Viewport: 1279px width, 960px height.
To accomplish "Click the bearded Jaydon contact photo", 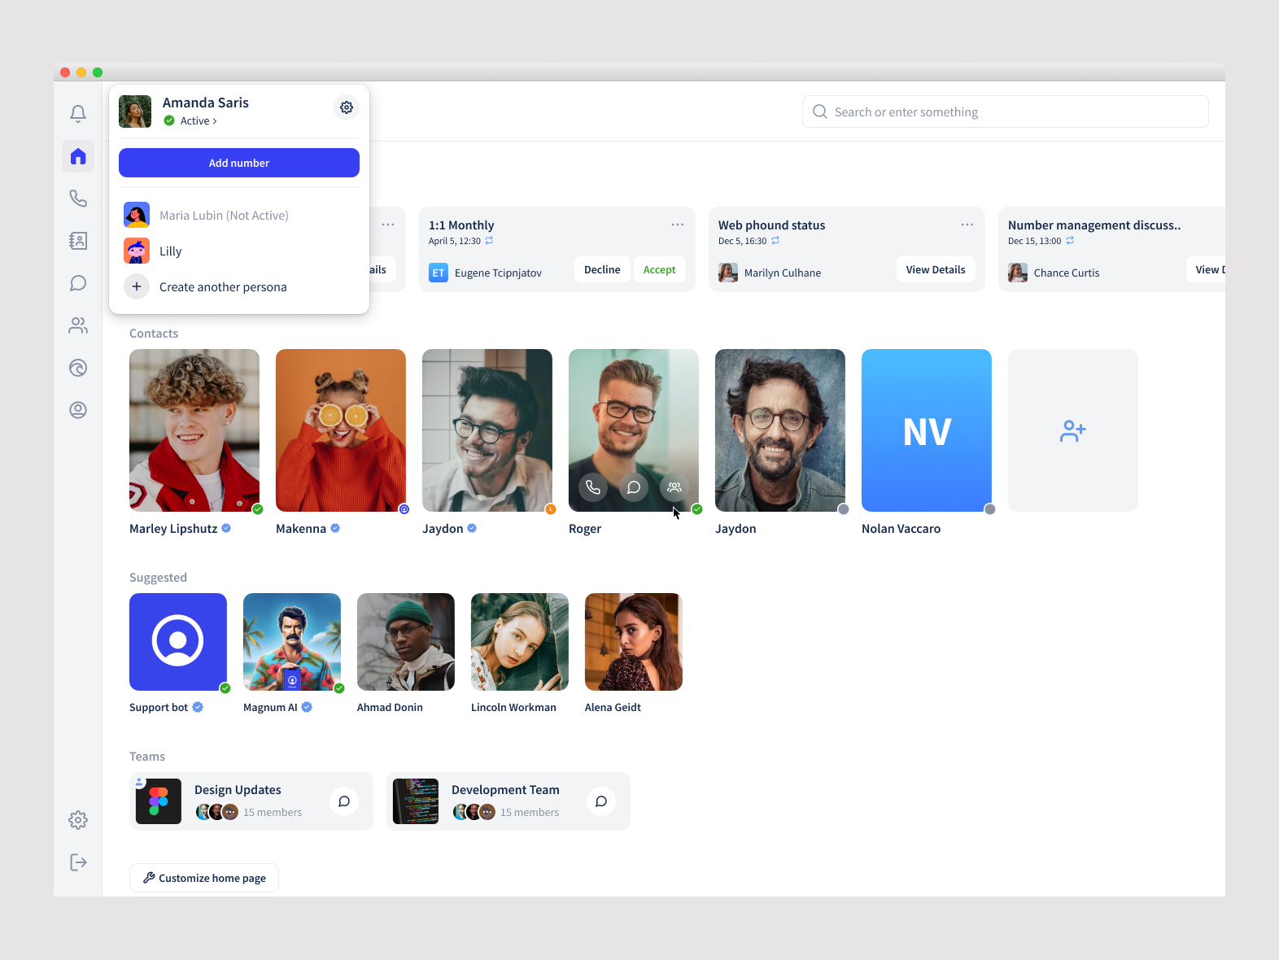I will coord(780,430).
